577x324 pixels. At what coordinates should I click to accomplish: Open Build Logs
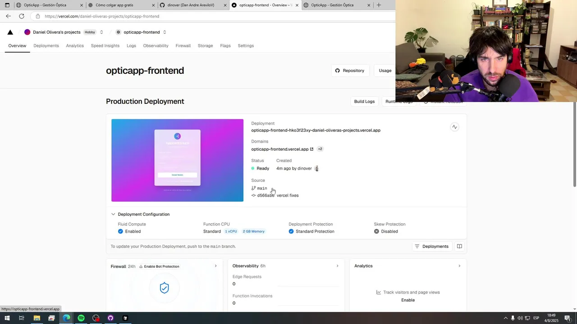click(364, 101)
